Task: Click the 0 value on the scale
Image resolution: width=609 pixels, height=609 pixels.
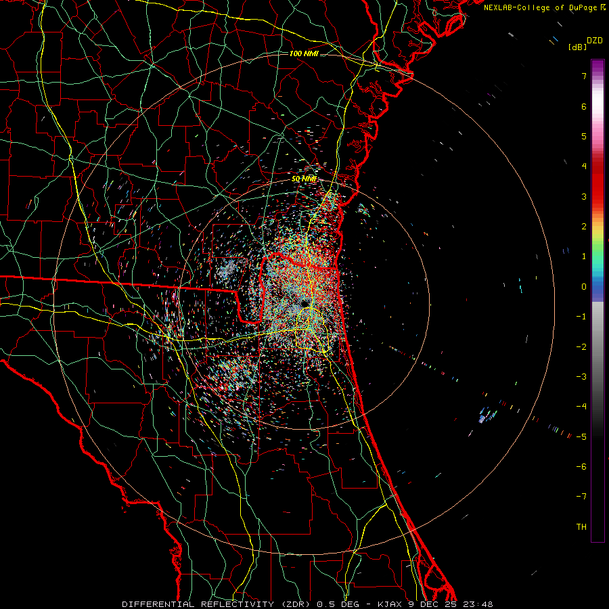Action: (584, 287)
